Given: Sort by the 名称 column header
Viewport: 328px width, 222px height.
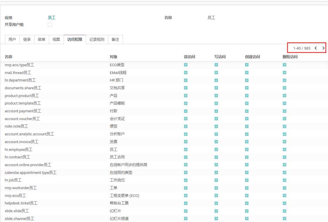Looking at the screenshot, I should pyautogui.click(x=9, y=57).
